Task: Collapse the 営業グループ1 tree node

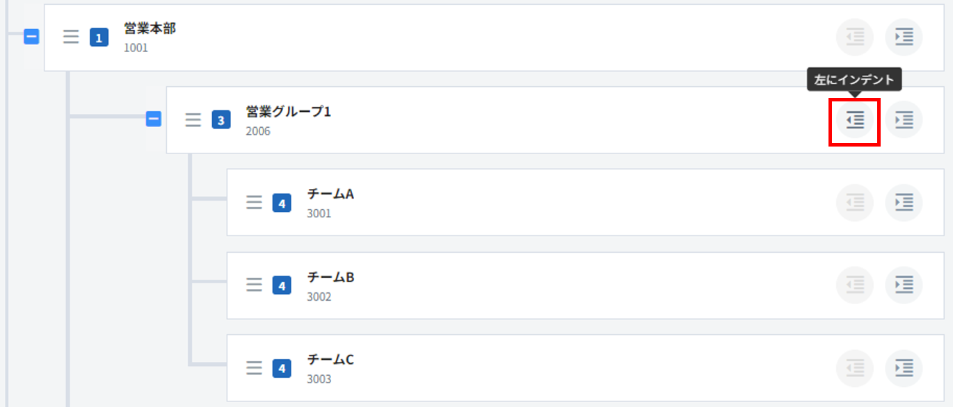Action: tap(154, 119)
